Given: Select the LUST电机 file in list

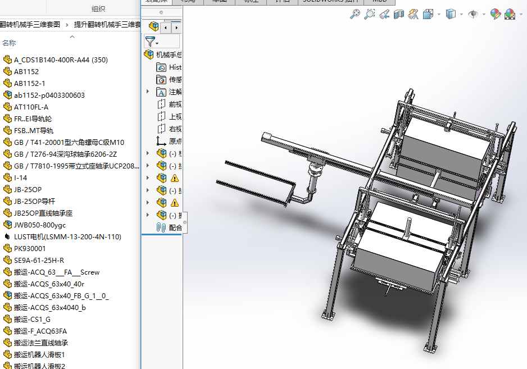Looking at the screenshot, I should point(67,237).
